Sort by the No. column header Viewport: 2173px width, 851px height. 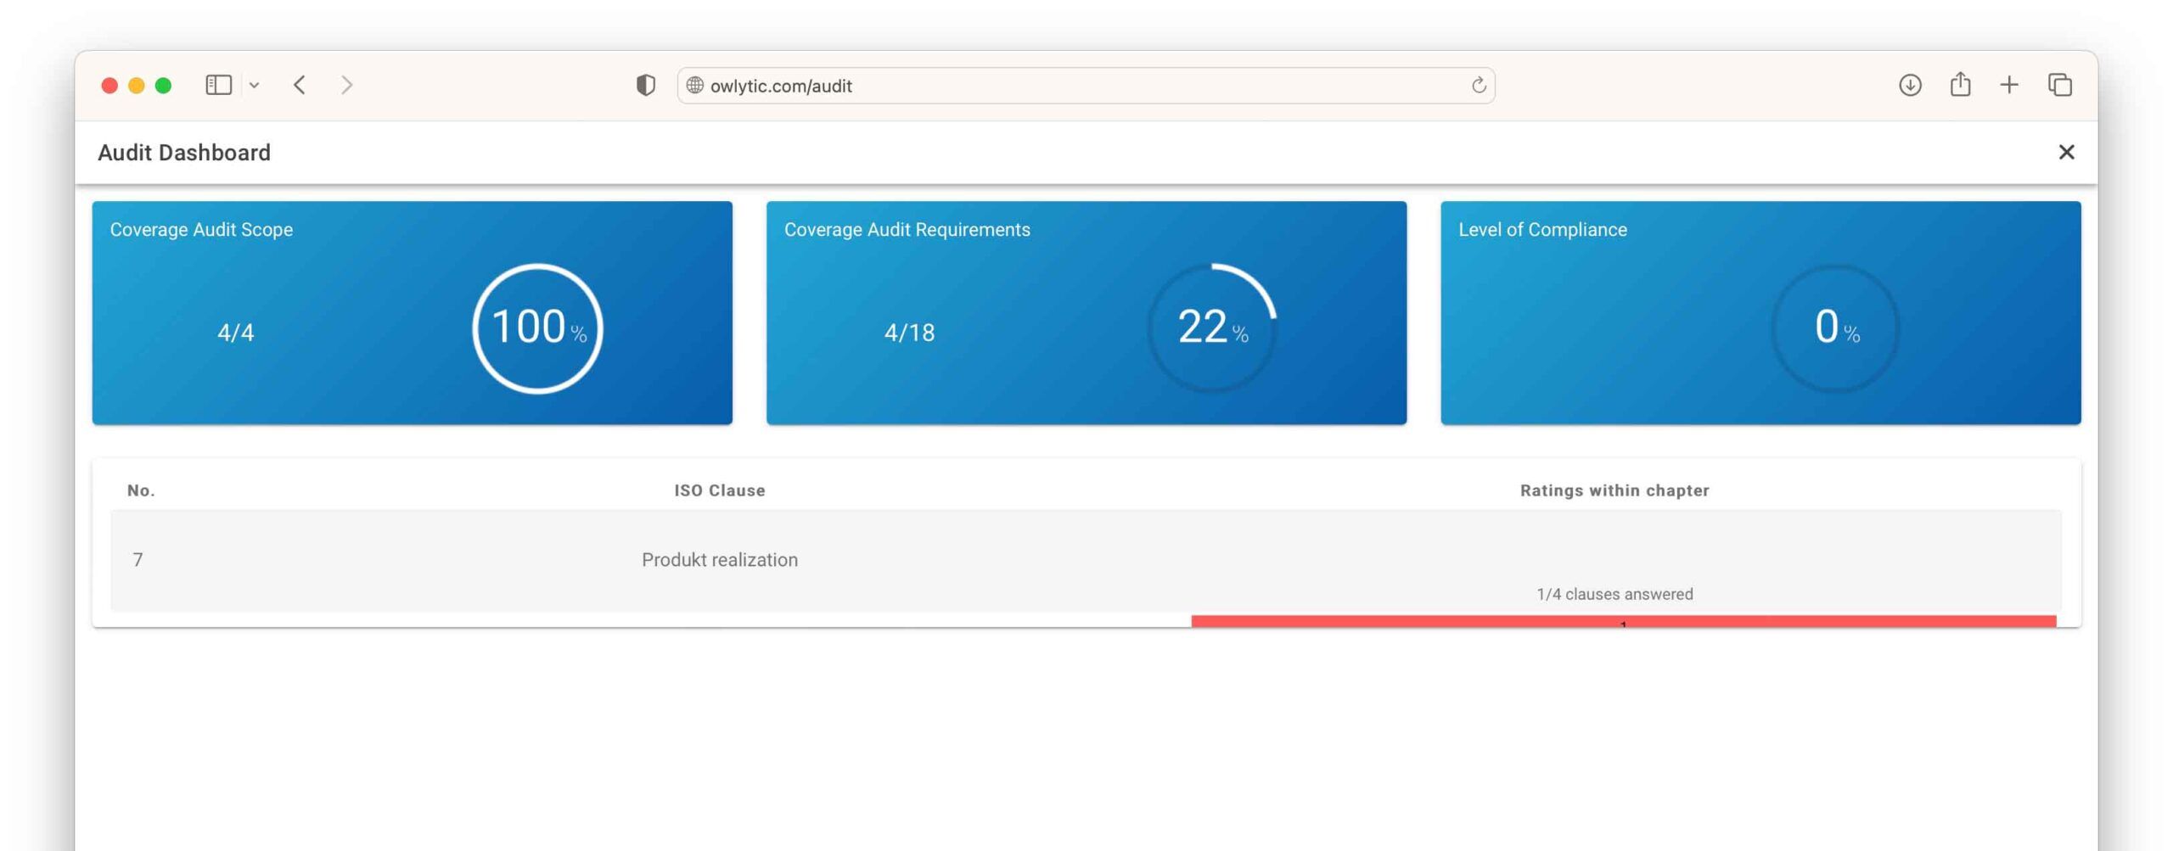tap(141, 490)
